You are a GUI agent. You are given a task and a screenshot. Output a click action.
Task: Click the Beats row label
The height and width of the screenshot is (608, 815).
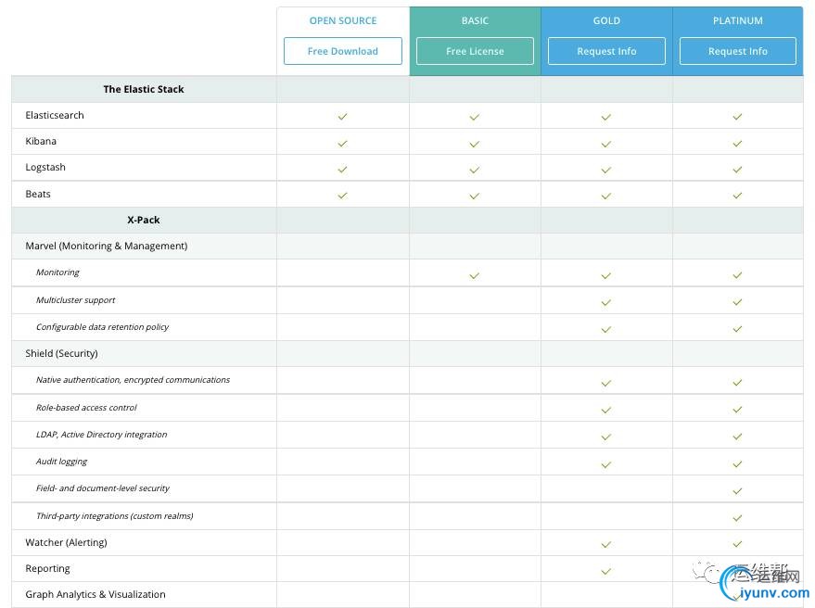pyautogui.click(x=38, y=194)
